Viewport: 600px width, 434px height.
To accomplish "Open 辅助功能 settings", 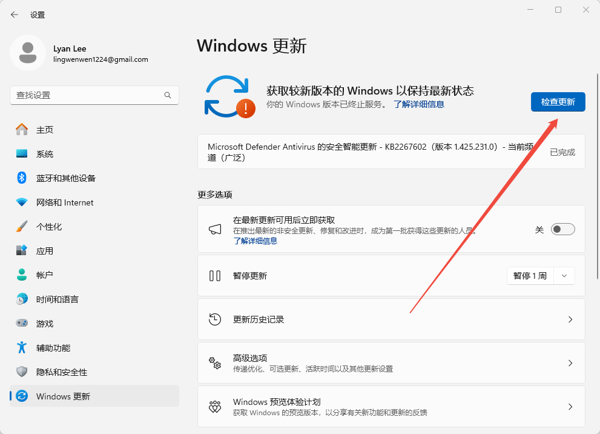I will pyautogui.click(x=94, y=347).
